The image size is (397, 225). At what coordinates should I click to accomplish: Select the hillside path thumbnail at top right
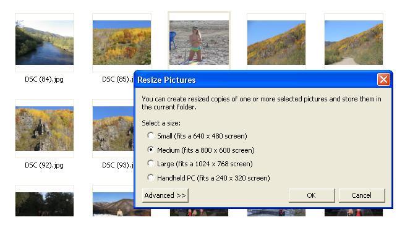pyautogui.click(x=354, y=43)
